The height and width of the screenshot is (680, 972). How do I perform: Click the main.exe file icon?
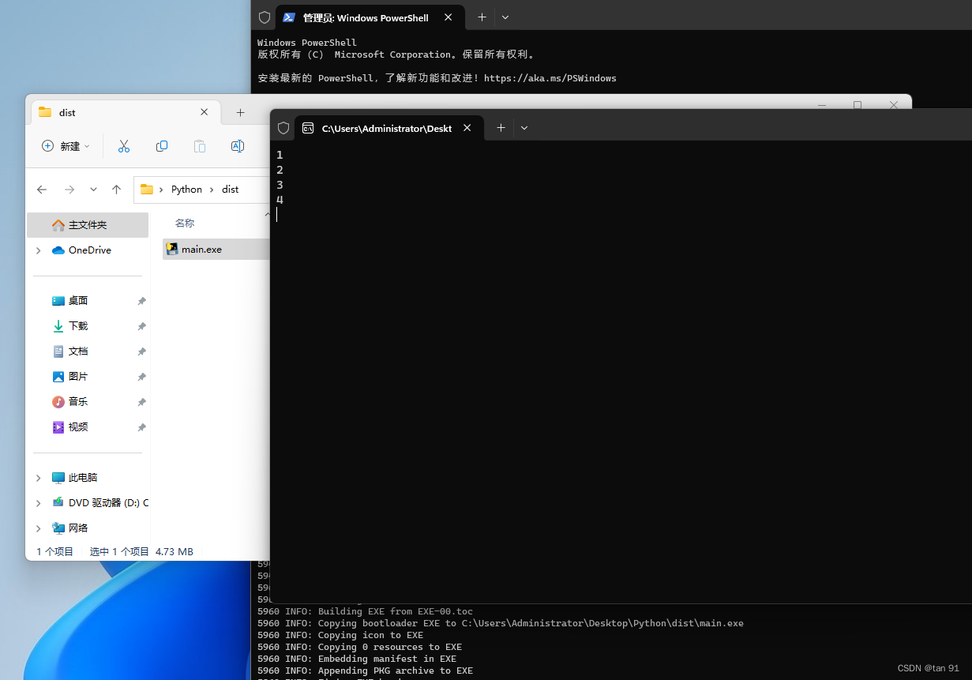pyautogui.click(x=172, y=249)
